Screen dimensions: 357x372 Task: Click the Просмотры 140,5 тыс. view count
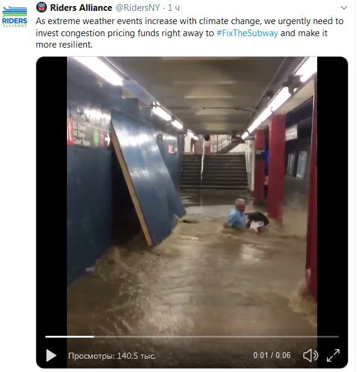(x=112, y=356)
